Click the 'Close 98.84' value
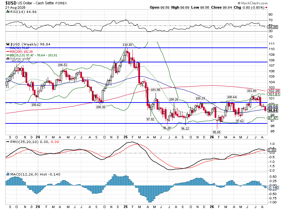 point(221,7)
